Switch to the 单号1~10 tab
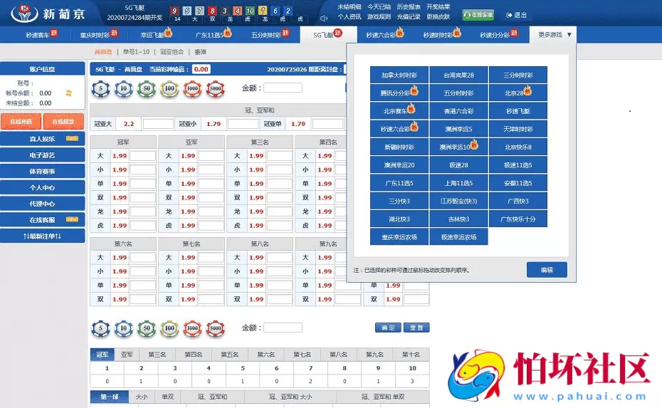This screenshot has width=662, height=408. pyautogui.click(x=136, y=52)
